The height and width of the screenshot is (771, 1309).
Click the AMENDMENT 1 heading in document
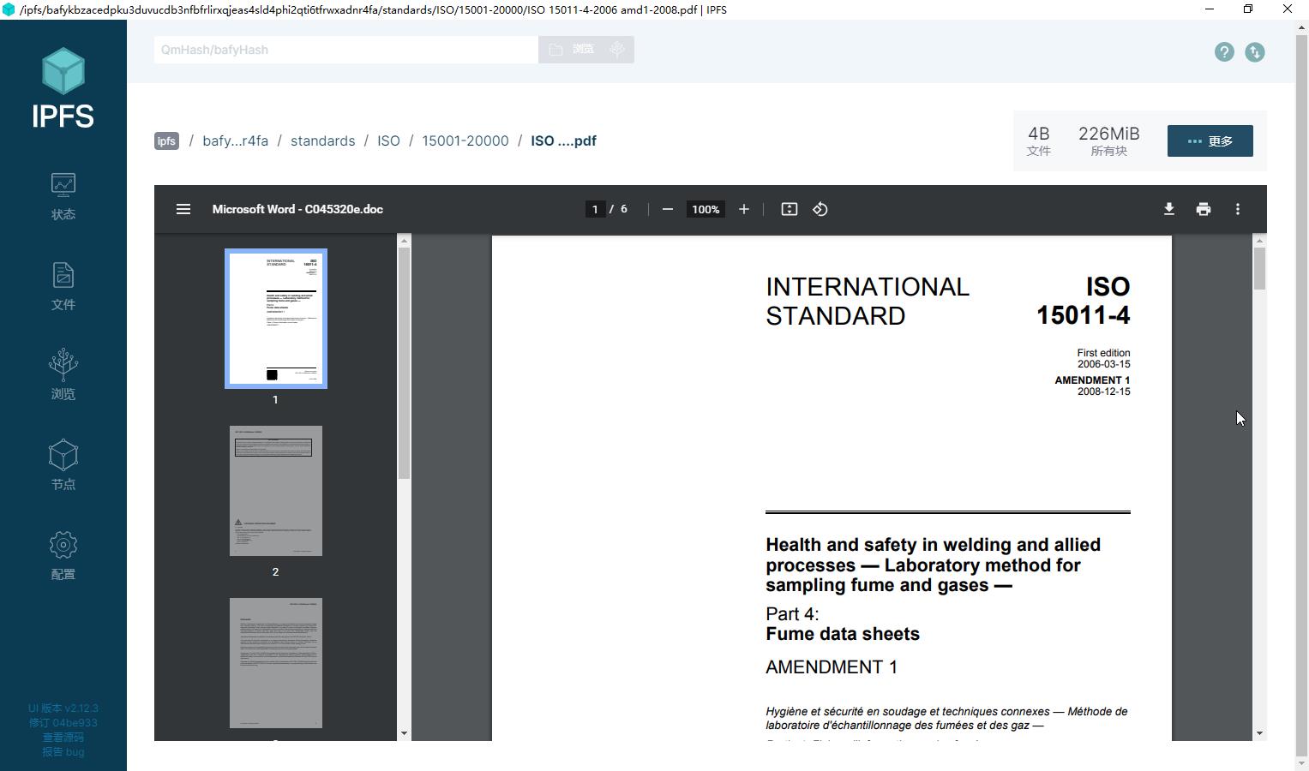(832, 667)
